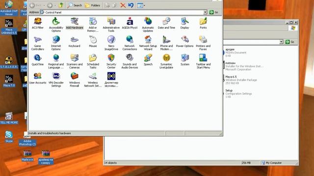Open Date and Time settings
314x176 pixels.
pyautogui.click(x=166, y=23)
